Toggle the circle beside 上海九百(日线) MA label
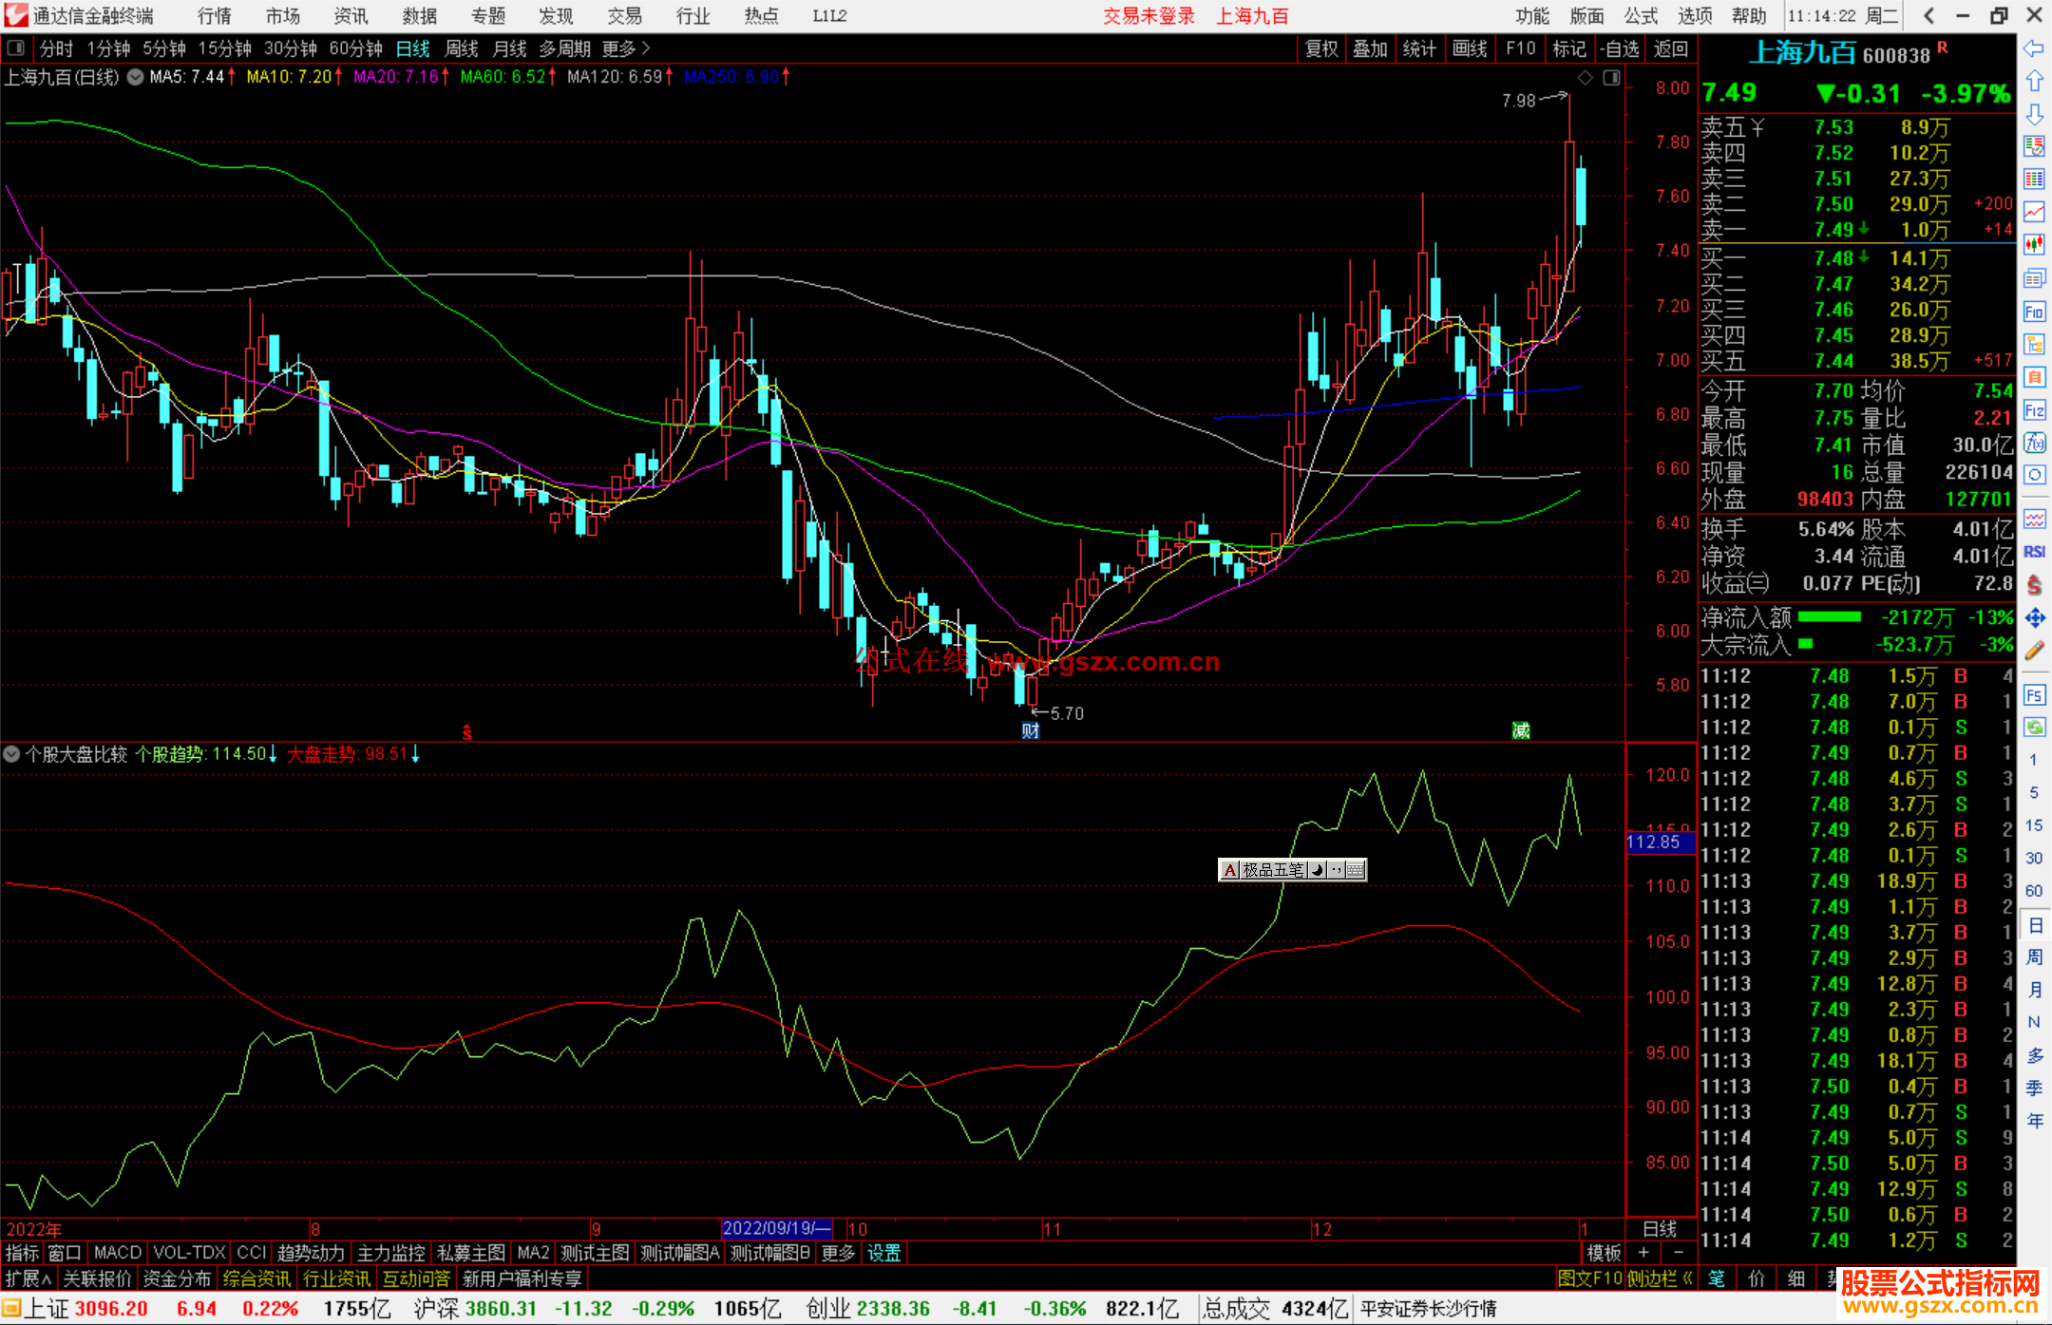The image size is (2052, 1325). point(136,77)
